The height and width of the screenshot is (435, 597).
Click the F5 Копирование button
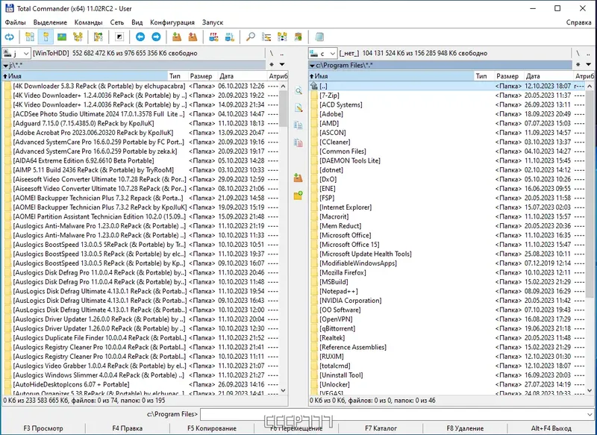point(212,428)
